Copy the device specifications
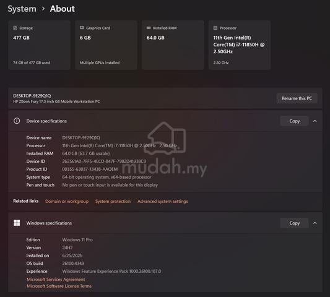This screenshot has width=330, height=297. [295, 121]
